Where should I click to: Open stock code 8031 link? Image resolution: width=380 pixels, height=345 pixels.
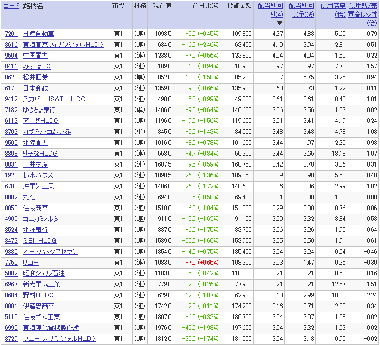point(11,164)
